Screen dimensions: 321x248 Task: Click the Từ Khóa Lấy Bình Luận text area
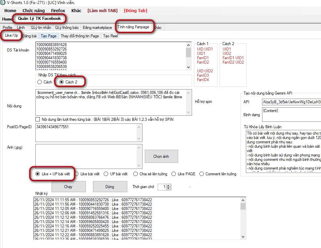click(x=284, y=151)
